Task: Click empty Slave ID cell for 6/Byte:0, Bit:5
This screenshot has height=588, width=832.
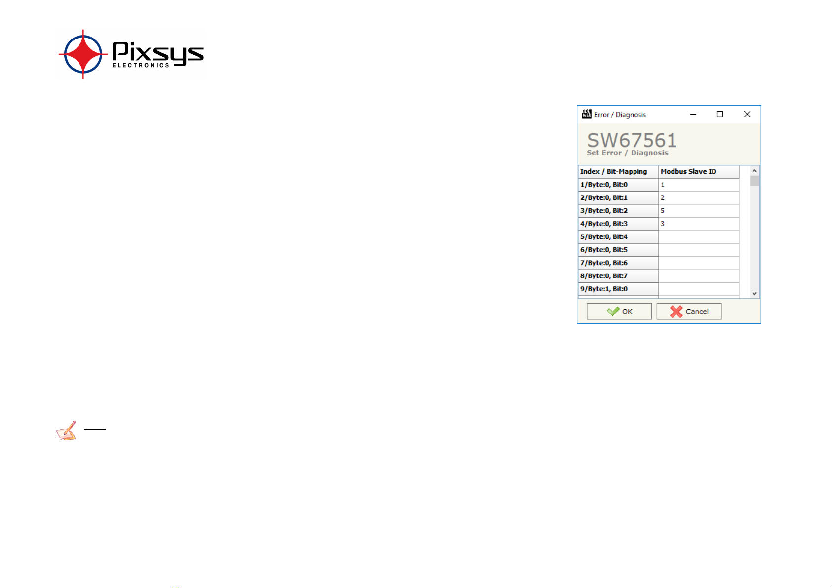Action: [x=699, y=250]
